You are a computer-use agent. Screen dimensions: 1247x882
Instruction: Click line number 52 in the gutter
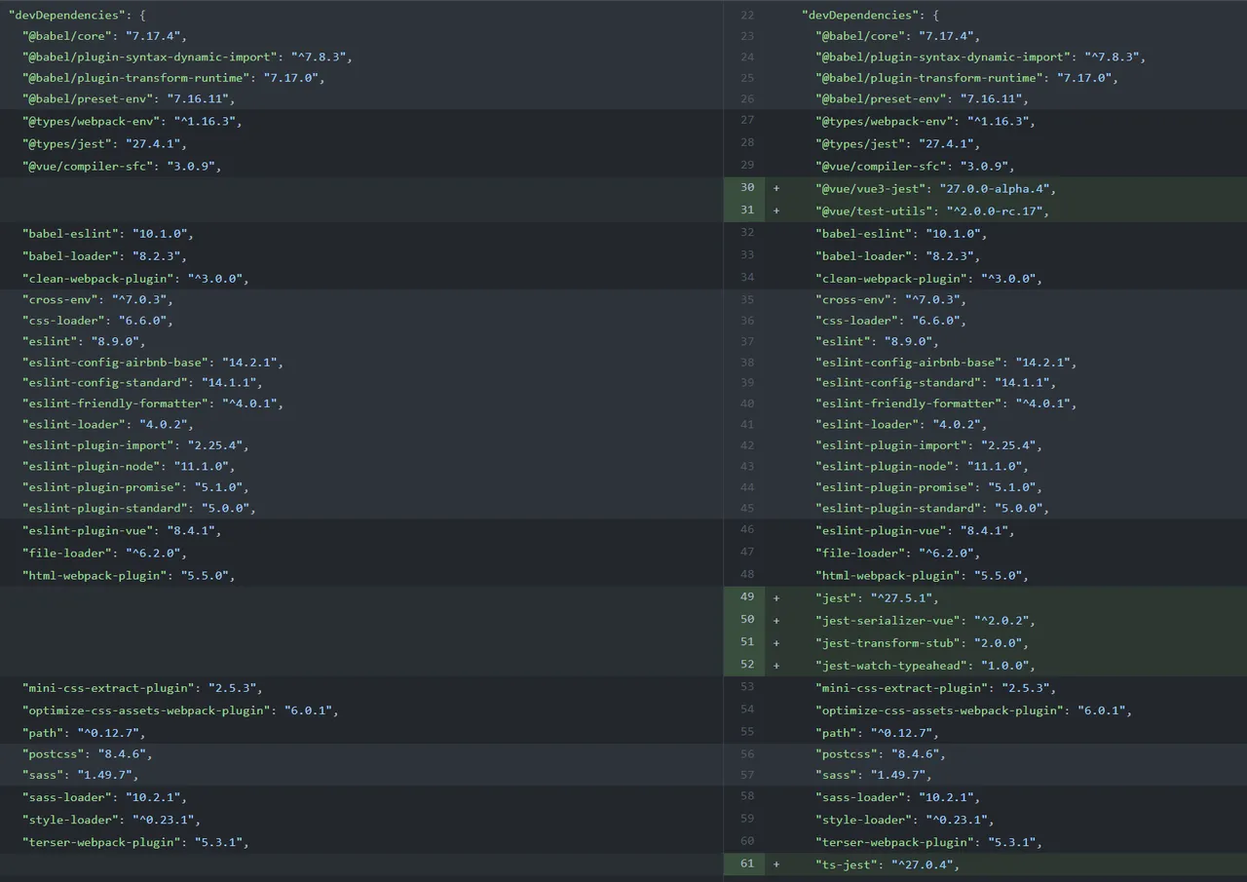pyautogui.click(x=747, y=664)
